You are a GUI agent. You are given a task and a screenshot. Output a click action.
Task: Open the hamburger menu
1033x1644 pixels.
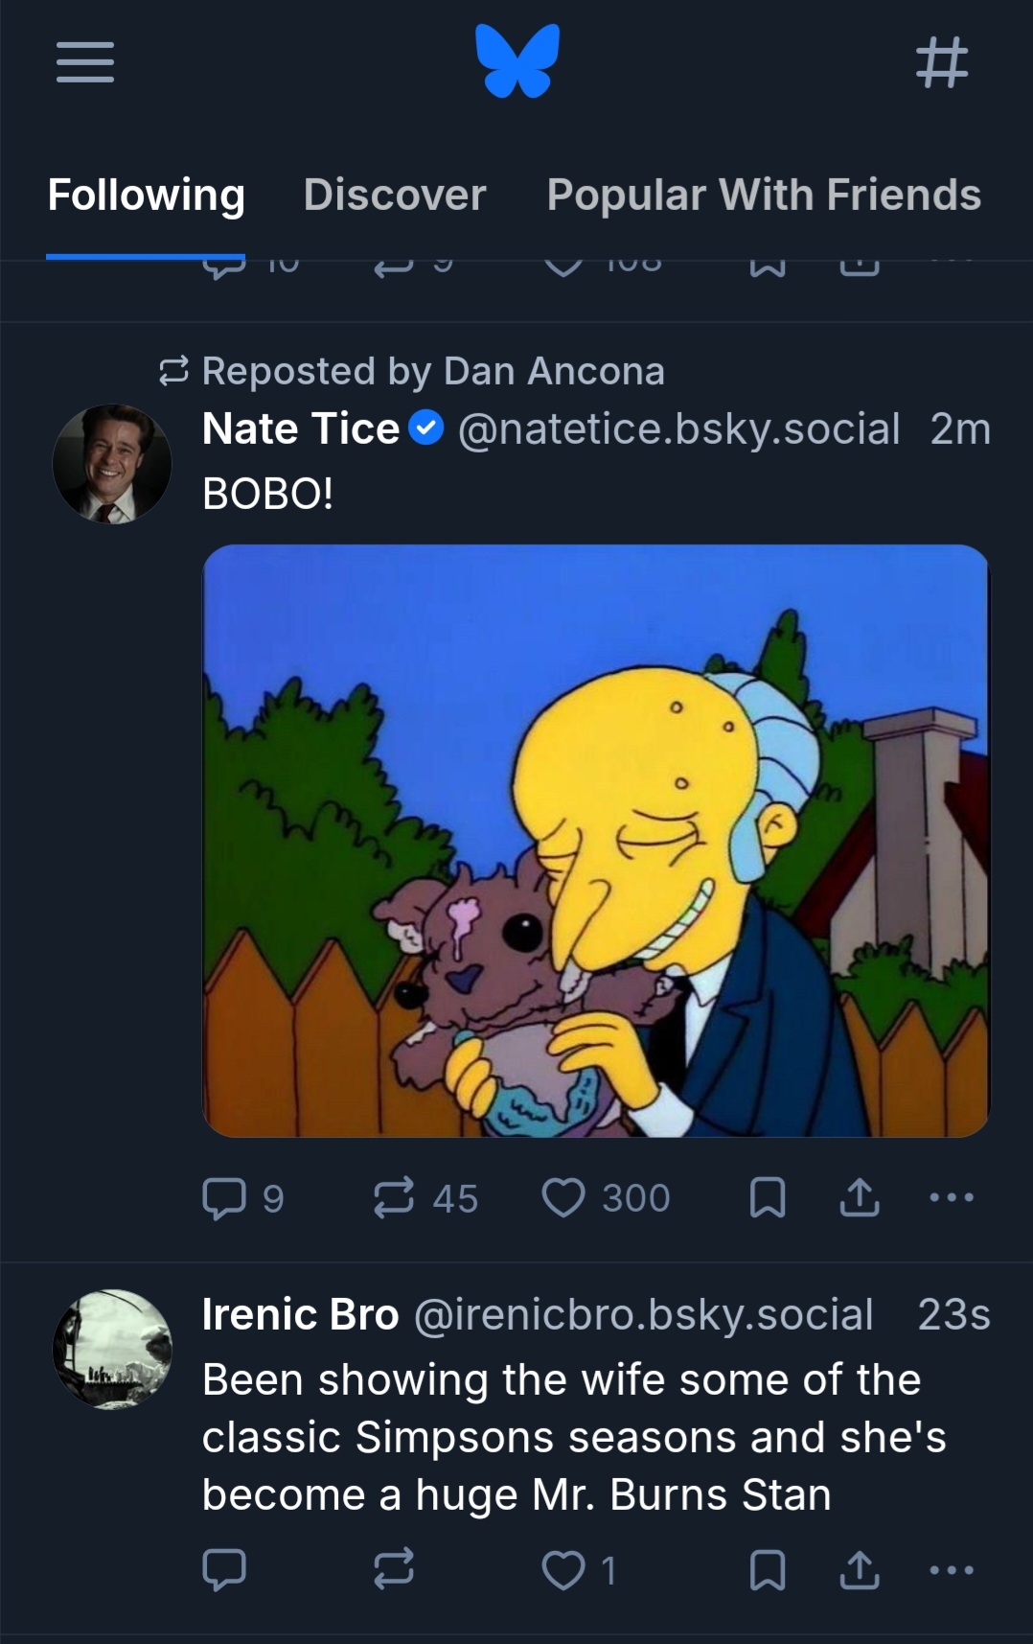pyautogui.click(x=85, y=63)
